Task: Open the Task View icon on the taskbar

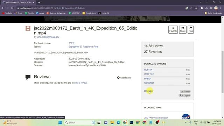Action: coord(99,122)
